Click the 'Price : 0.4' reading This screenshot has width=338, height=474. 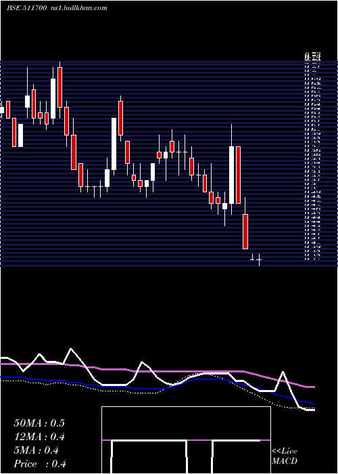[x=40, y=464]
